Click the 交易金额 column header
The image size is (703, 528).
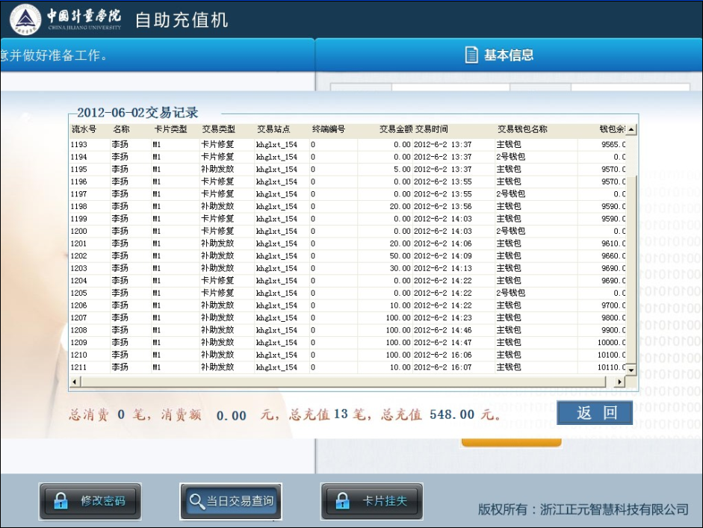(395, 129)
